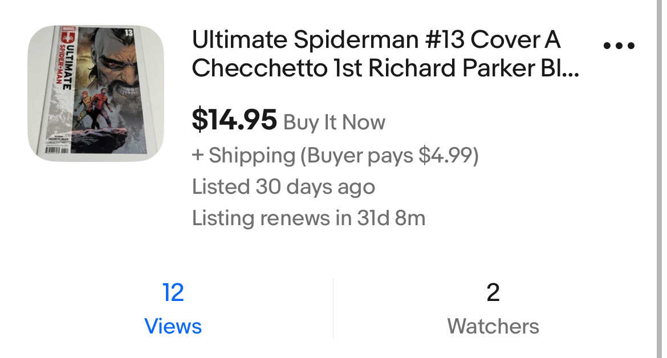Click the Ultimate Spiderman comic cover thumbnail
This screenshot has height=358, width=667.
point(96,93)
